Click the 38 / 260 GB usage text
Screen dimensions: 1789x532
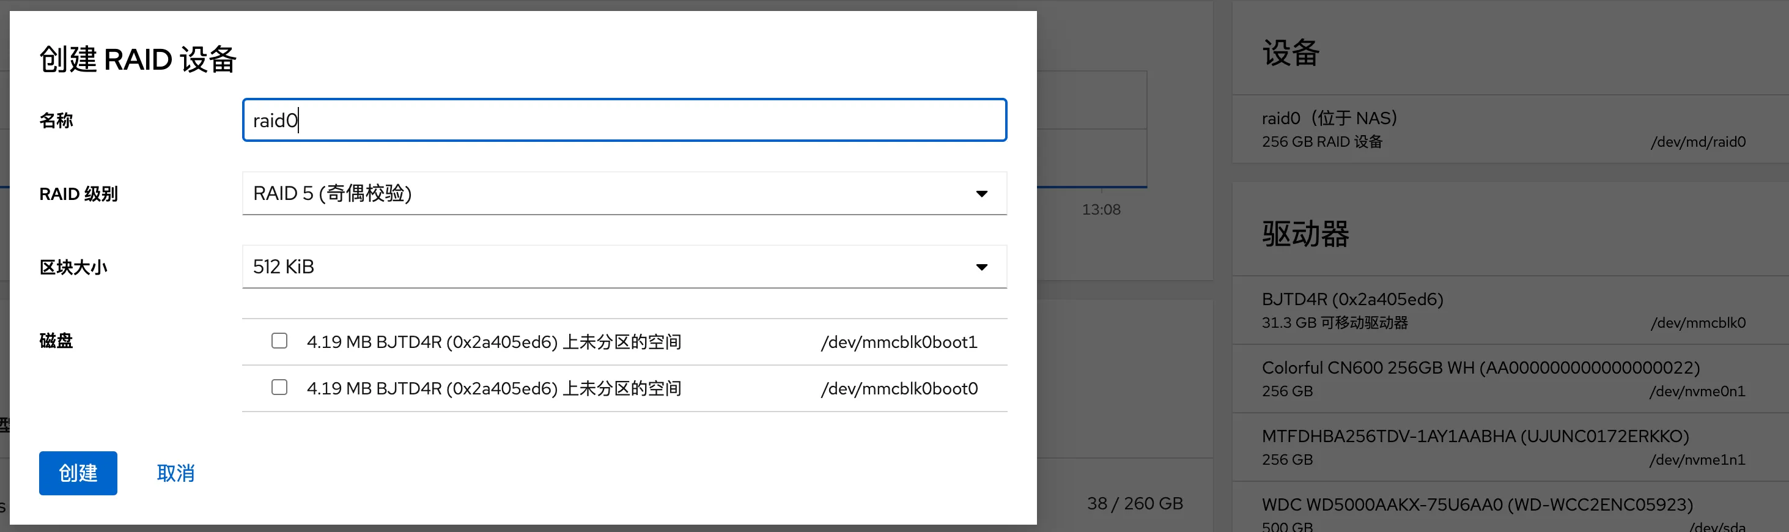pyautogui.click(x=1135, y=503)
